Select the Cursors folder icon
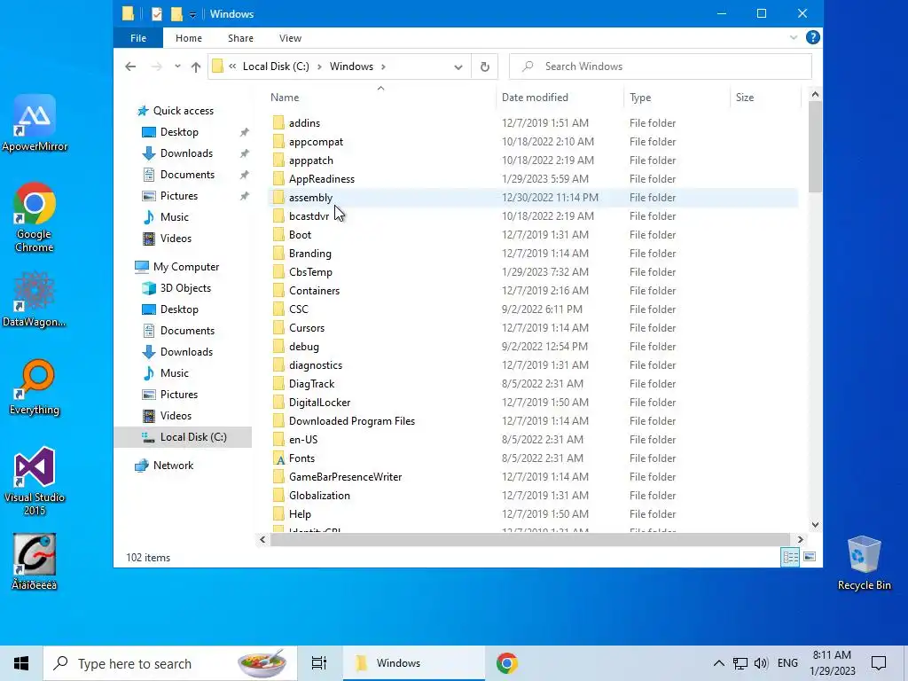Screen dimensions: 908x681 [278, 328]
